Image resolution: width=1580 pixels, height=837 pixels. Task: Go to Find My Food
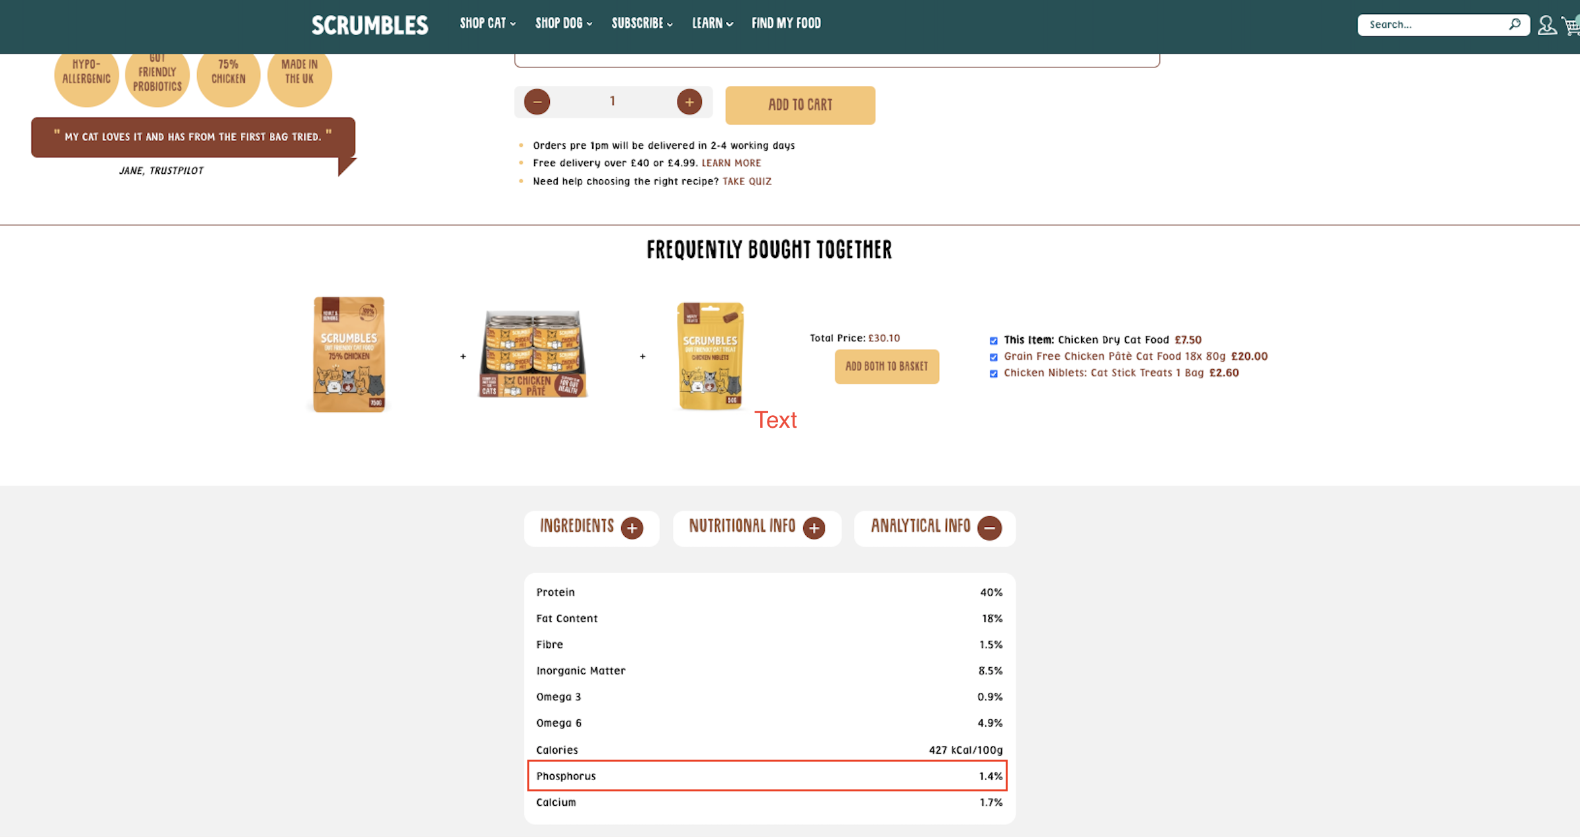click(786, 24)
